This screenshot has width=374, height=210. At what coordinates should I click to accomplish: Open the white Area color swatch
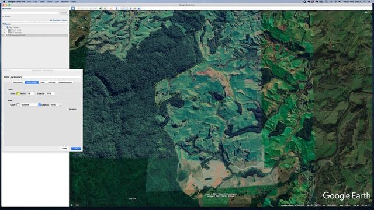18,105
